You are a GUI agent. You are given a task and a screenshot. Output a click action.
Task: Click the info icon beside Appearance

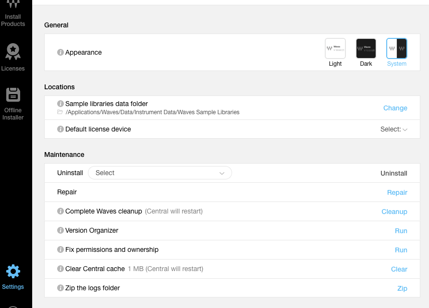(60, 52)
